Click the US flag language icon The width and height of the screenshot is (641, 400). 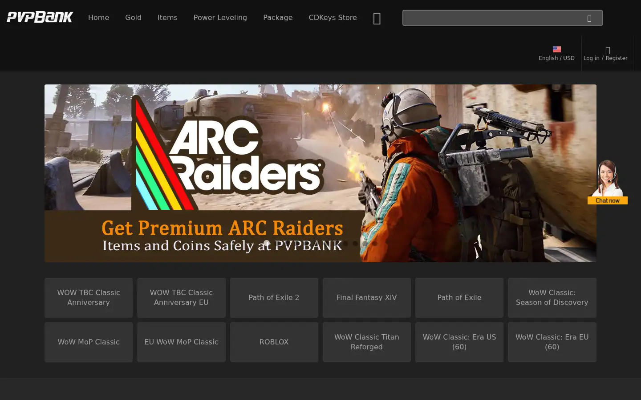[556, 49]
